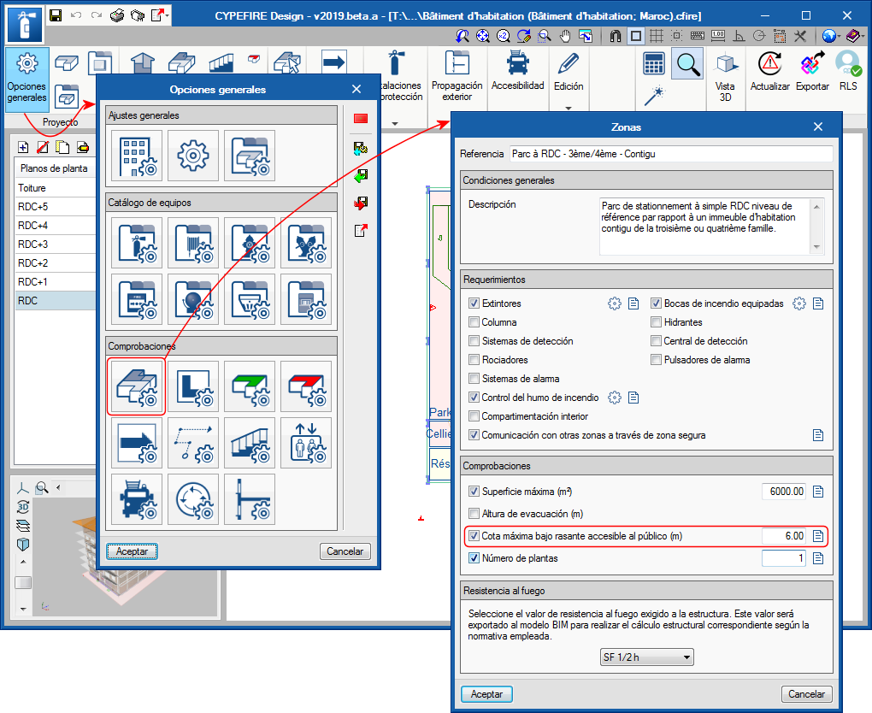
Task: Open the Superficie máxima note icon
Action: [x=818, y=492]
